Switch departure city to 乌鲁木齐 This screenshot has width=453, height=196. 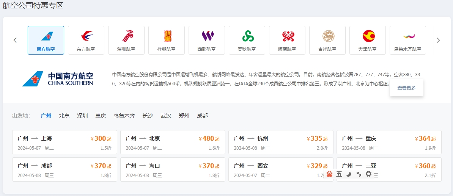tap(124, 116)
